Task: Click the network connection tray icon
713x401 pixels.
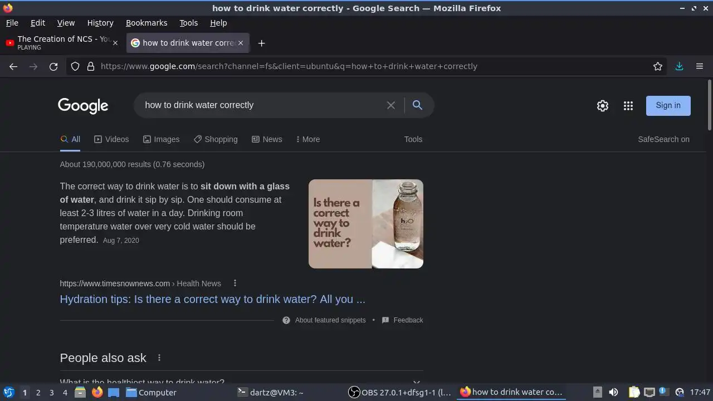Action: click(x=649, y=392)
